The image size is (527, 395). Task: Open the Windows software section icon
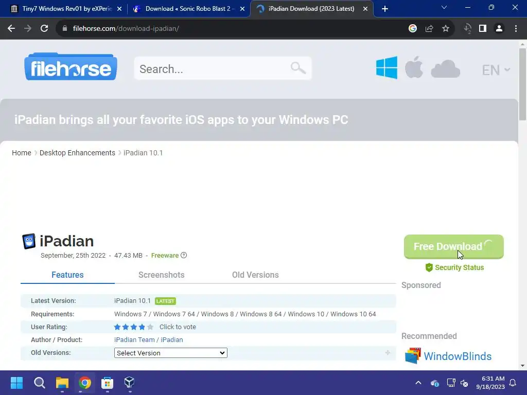(x=387, y=67)
